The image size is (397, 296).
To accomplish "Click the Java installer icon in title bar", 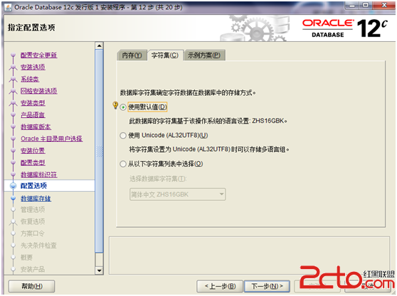I will [8, 7].
